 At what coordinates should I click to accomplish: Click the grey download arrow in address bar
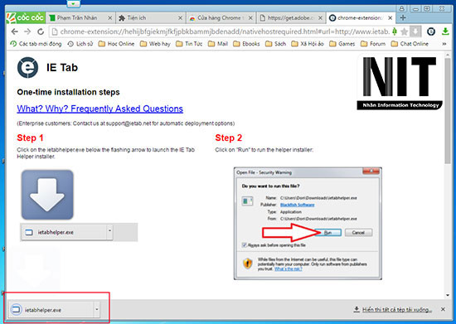415,31
